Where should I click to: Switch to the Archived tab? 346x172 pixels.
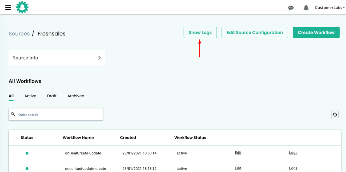(76, 96)
